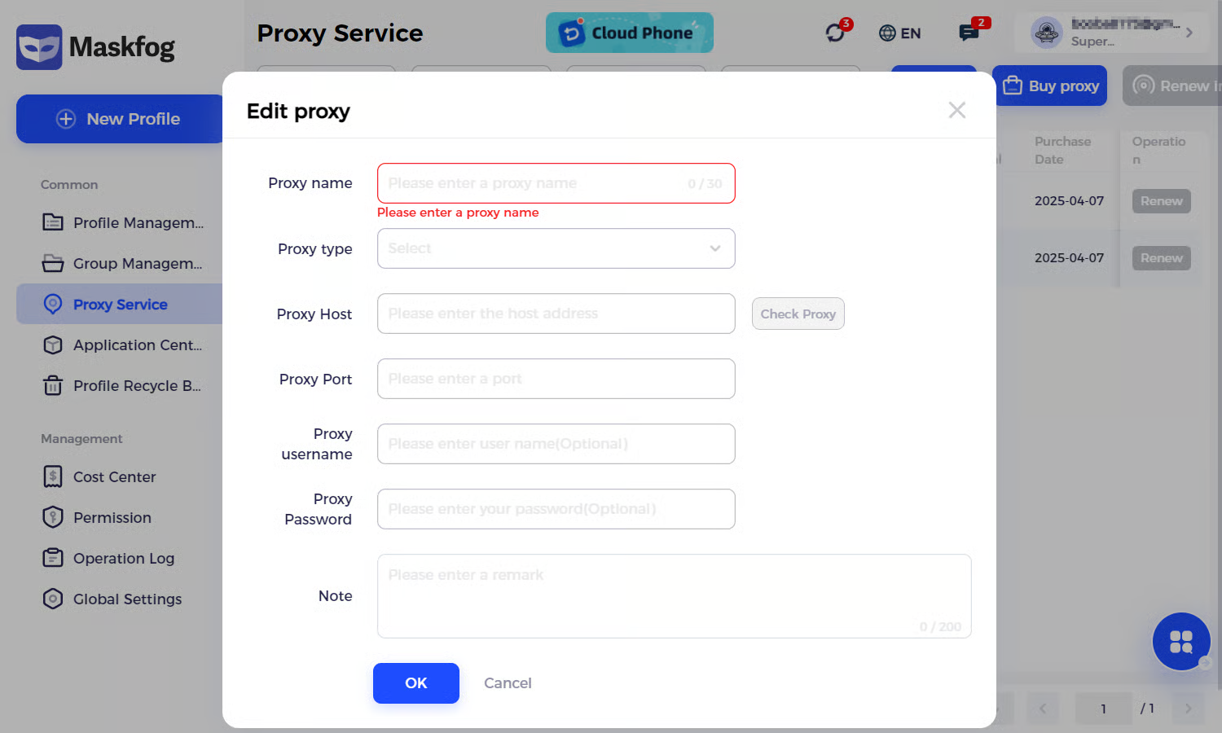Focus the Proxy name input field
Image resolution: width=1222 pixels, height=733 pixels.
coord(534,183)
